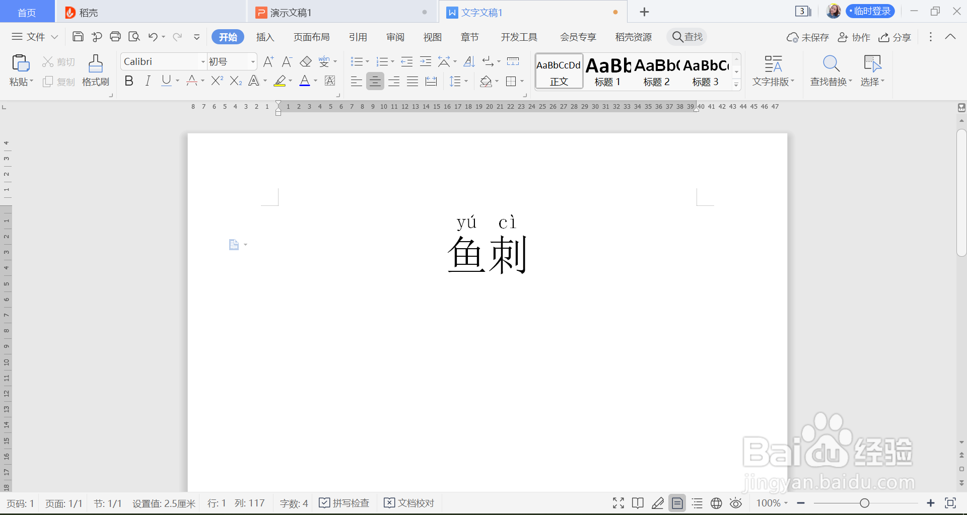Open the 文件 (File) menu

(35, 37)
